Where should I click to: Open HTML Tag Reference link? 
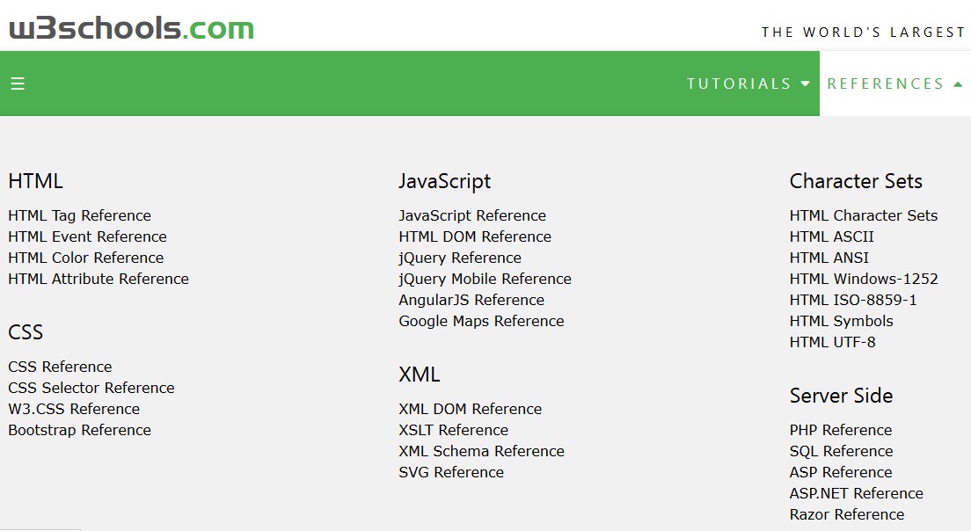(x=79, y=215)
